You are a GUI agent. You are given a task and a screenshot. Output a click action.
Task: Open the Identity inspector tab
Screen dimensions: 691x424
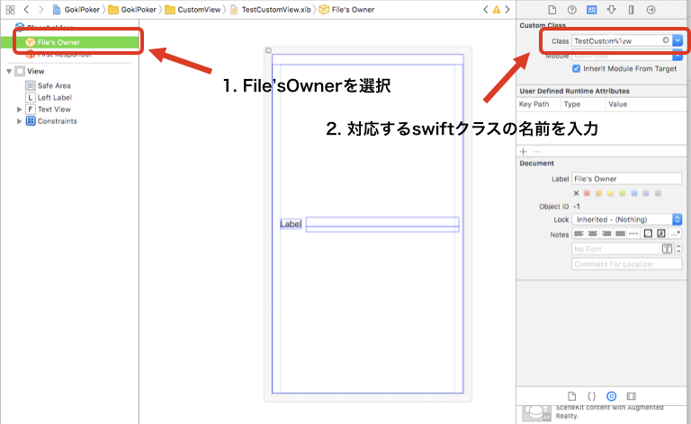click(x=591, y=10)
